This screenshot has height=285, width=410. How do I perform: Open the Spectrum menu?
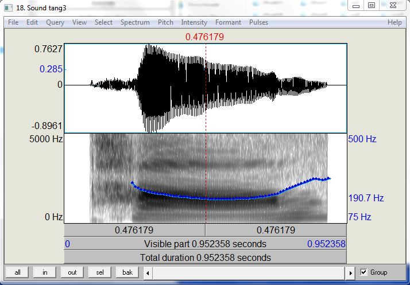pos(135,22)
